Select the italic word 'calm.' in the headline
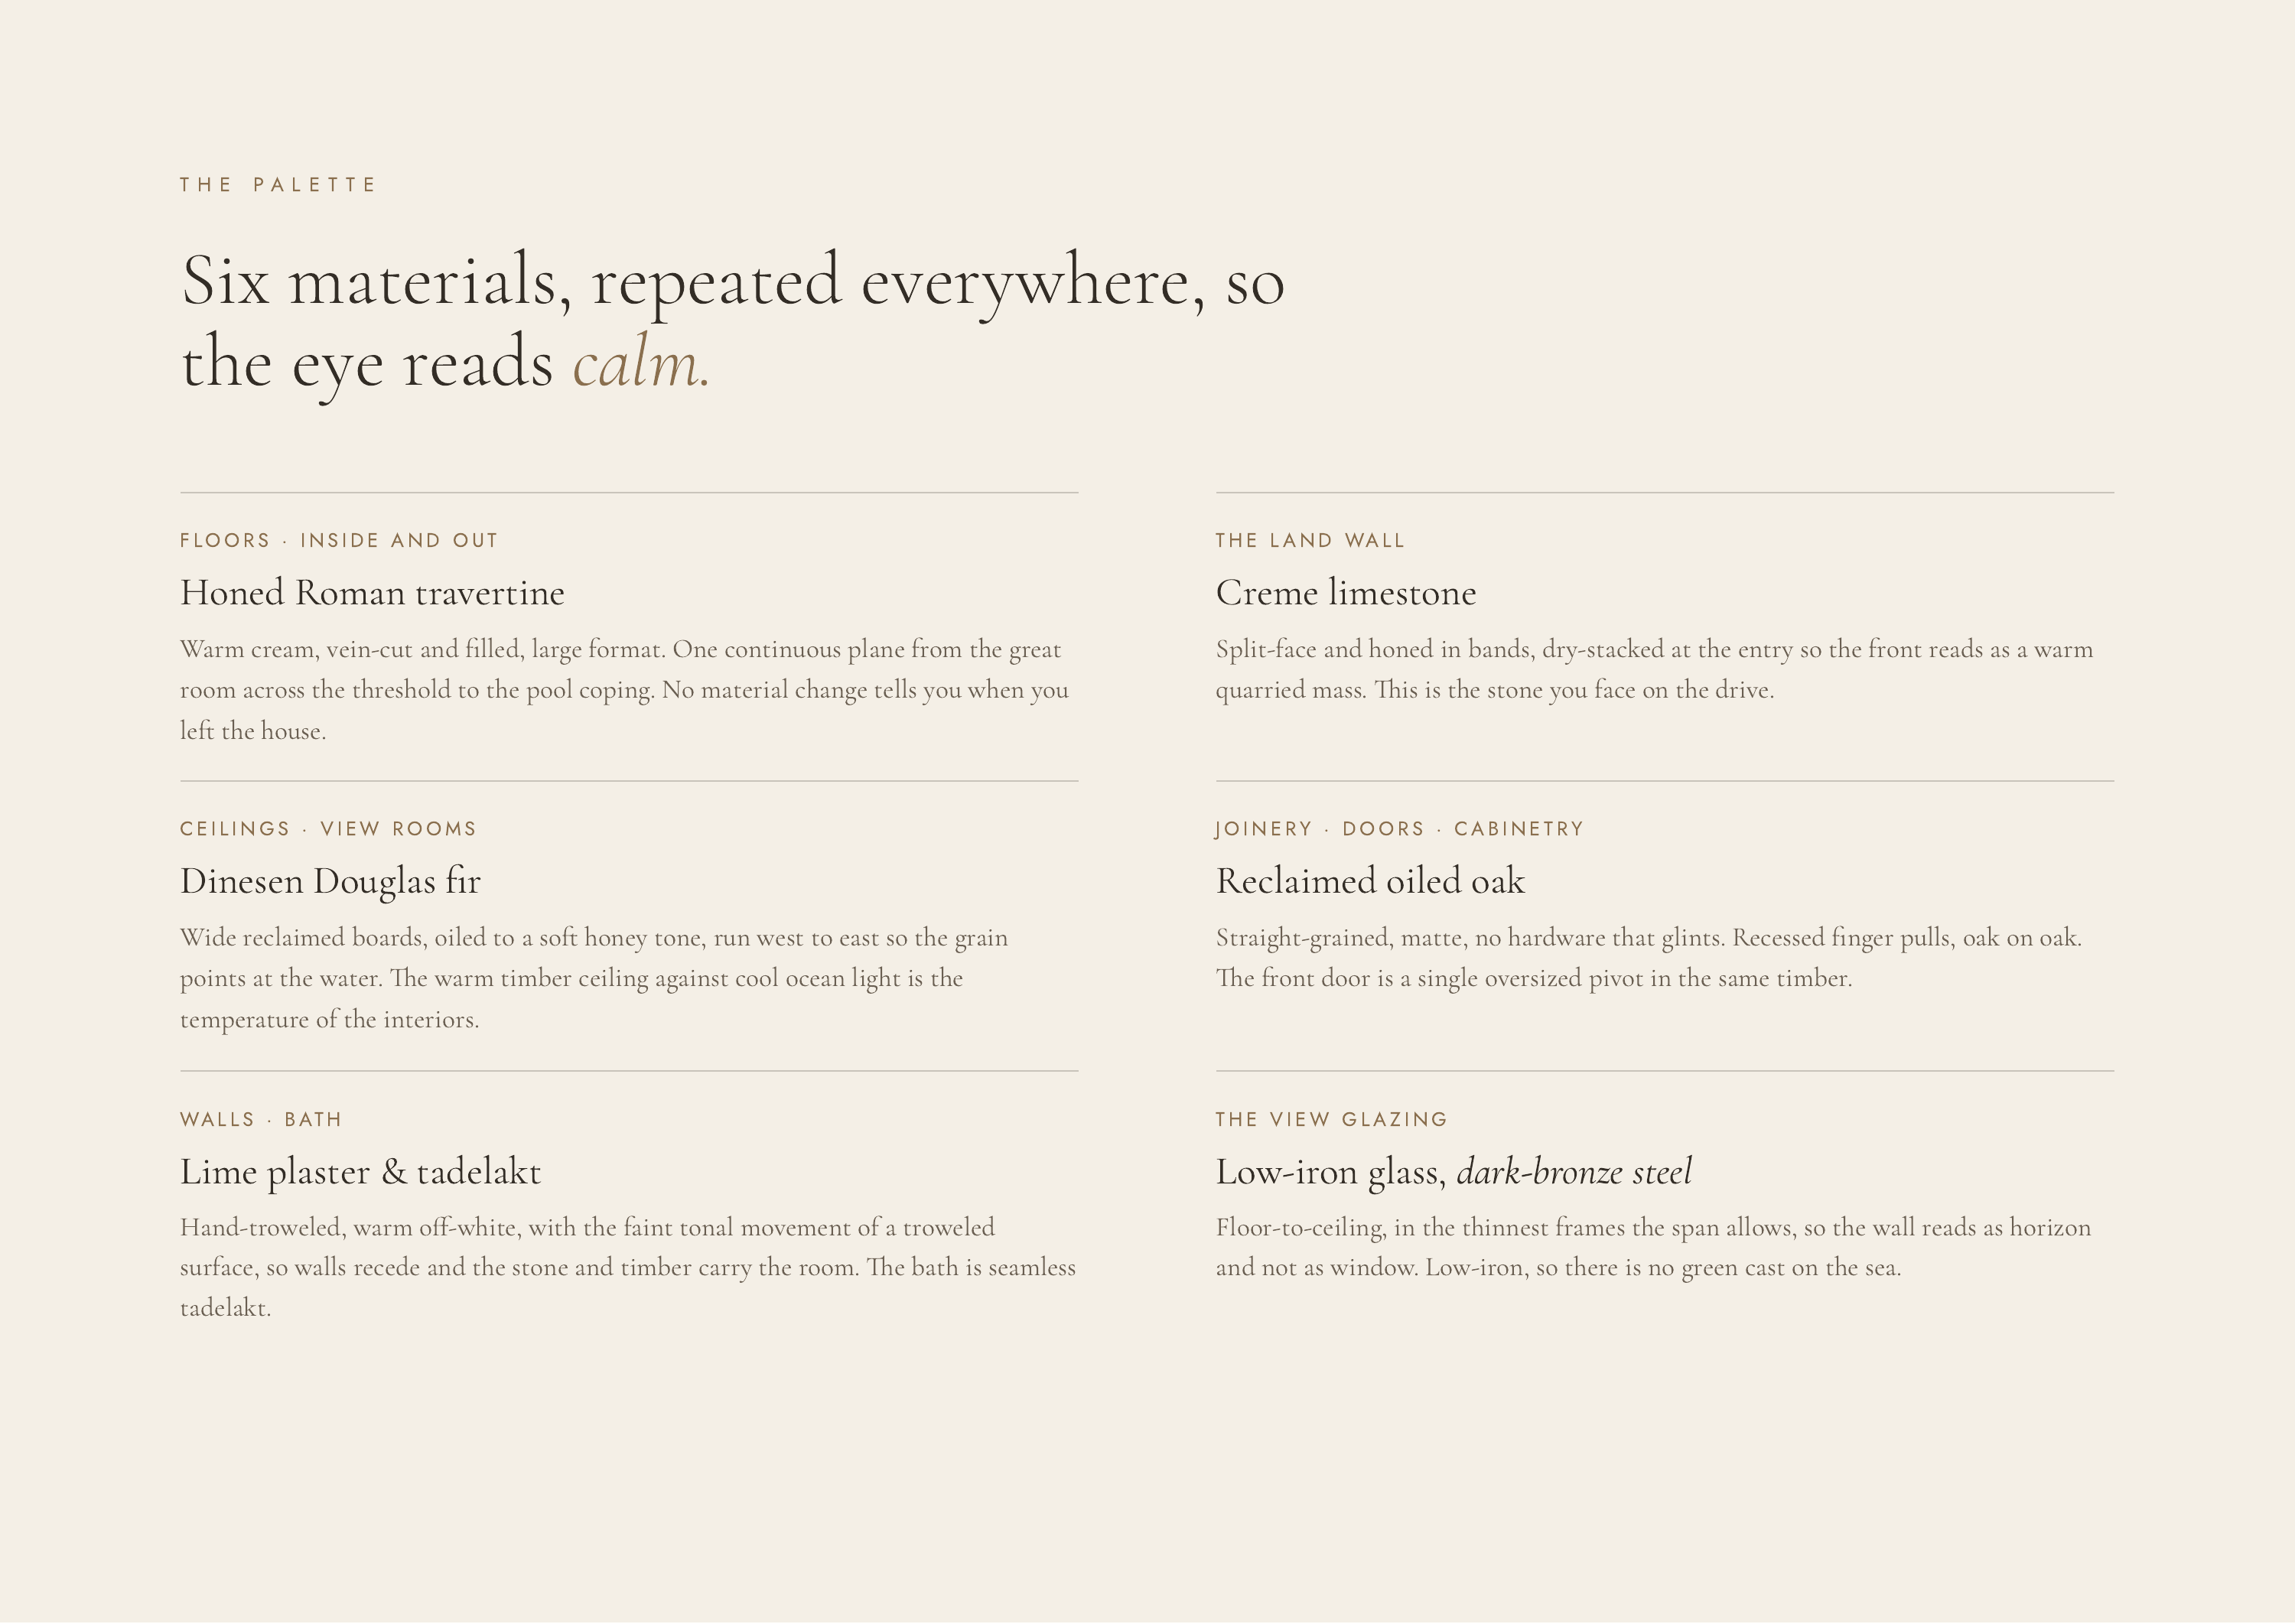 point(641,364)
